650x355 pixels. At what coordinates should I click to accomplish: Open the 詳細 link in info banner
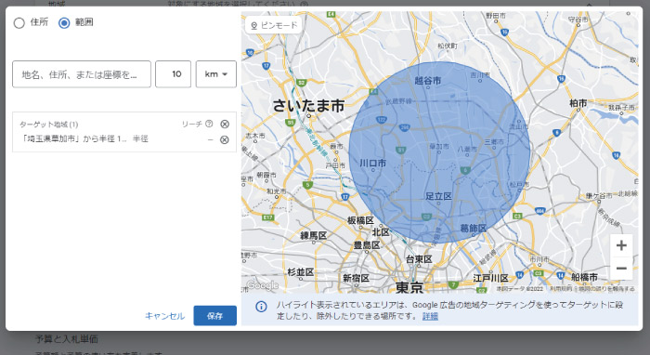click(x=430, y=316)
